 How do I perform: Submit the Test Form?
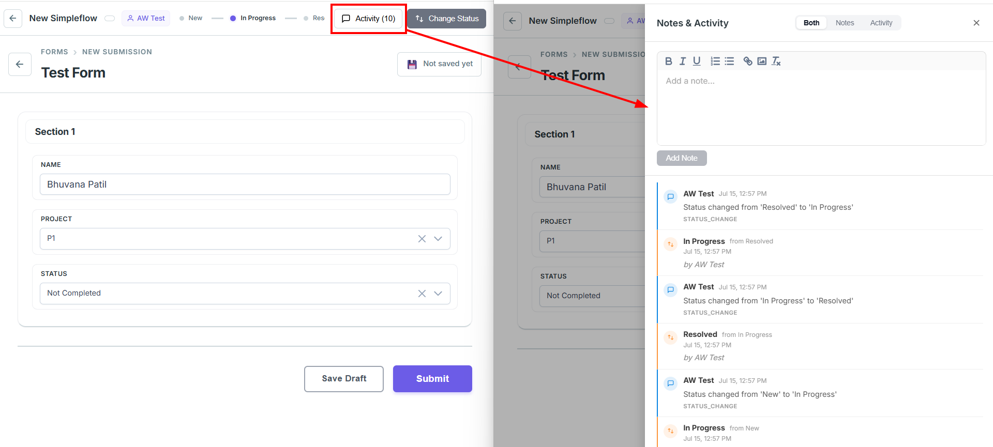[432, 379]
